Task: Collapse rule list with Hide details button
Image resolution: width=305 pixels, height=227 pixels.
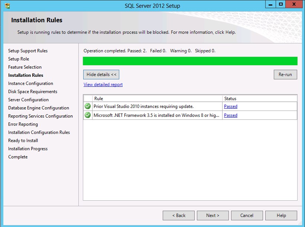Action: [x=101, y=75]
